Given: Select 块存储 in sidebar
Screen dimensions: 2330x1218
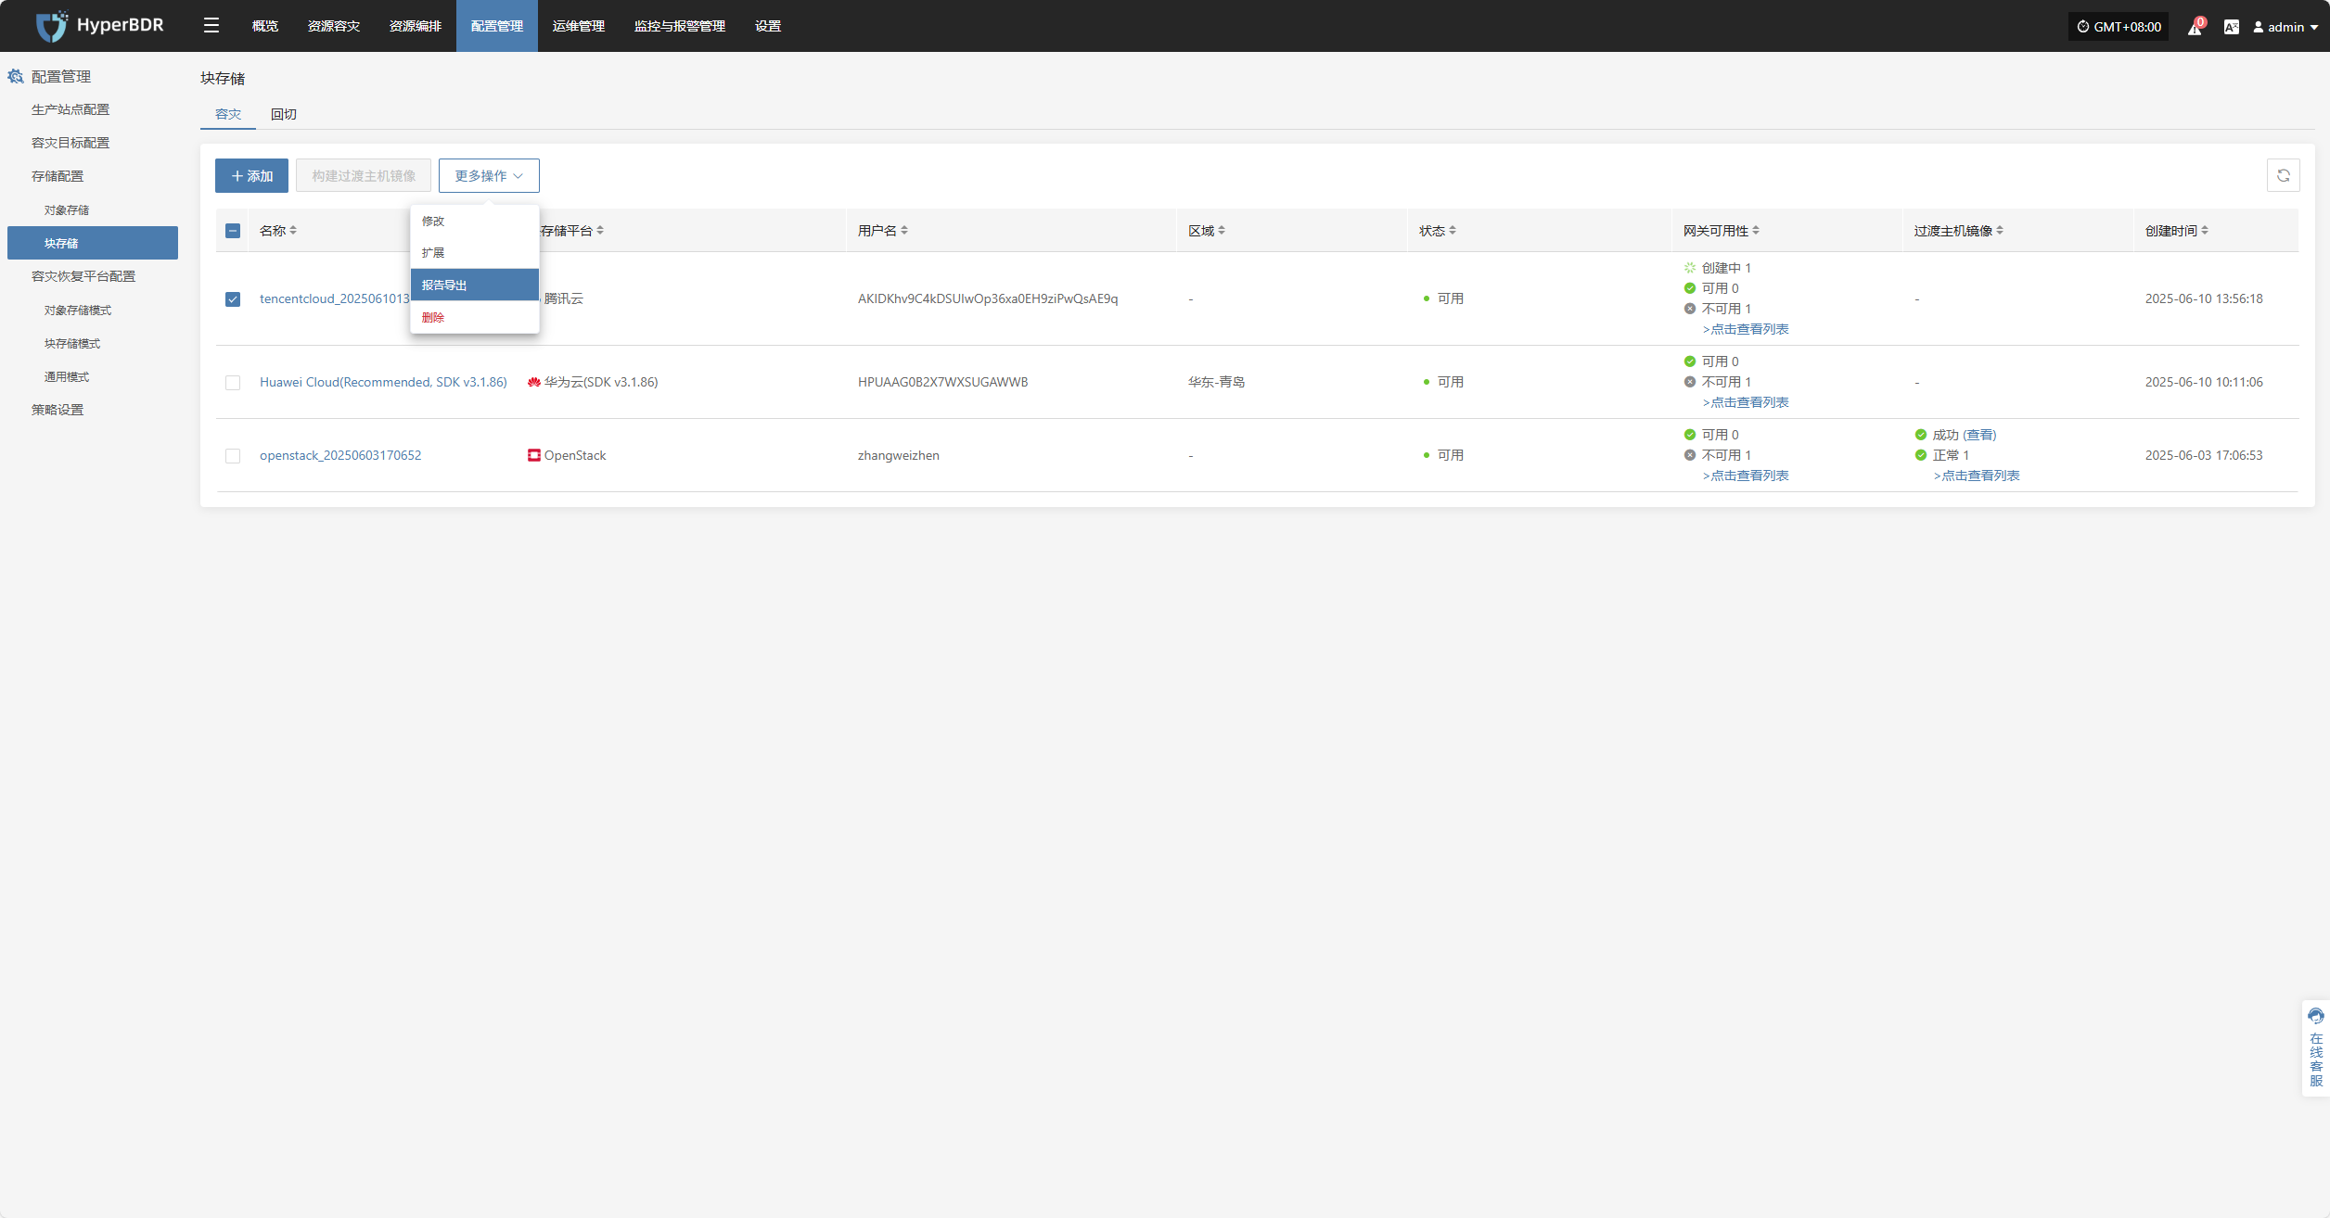Looking at the screenshot, I should [x=93, y=243].
